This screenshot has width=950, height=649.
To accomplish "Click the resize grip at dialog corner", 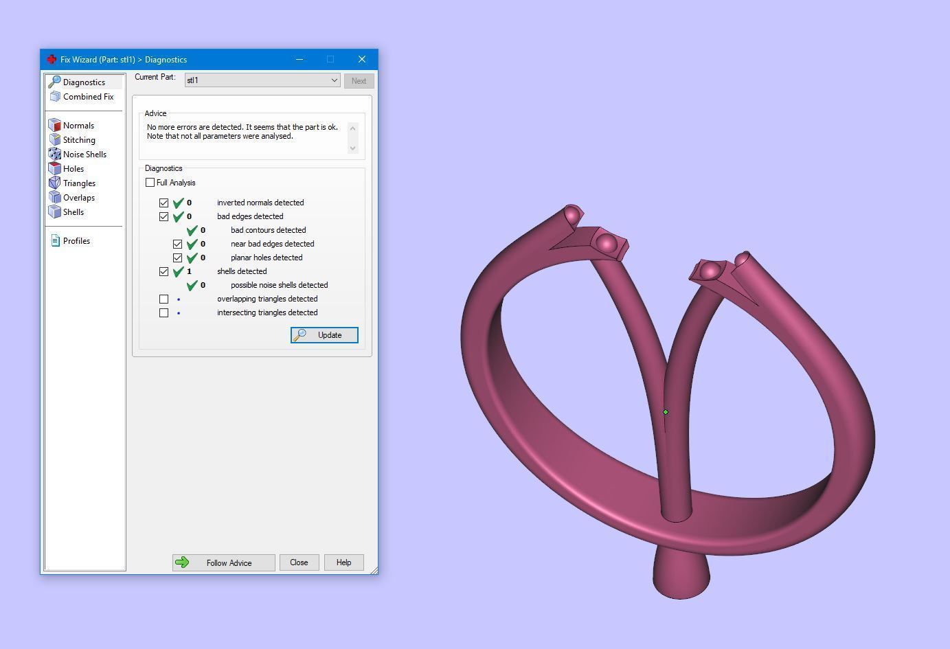I will pyautogui.click(x=373, y=569).
